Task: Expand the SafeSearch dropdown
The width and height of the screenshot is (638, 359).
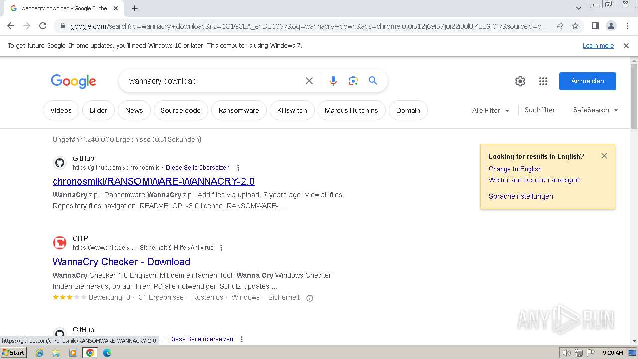Action: click(x=596, y=110)
